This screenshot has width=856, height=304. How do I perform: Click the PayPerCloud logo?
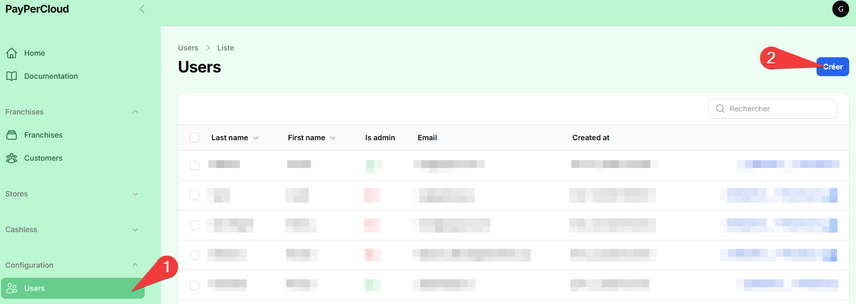[x=37, y=9]
